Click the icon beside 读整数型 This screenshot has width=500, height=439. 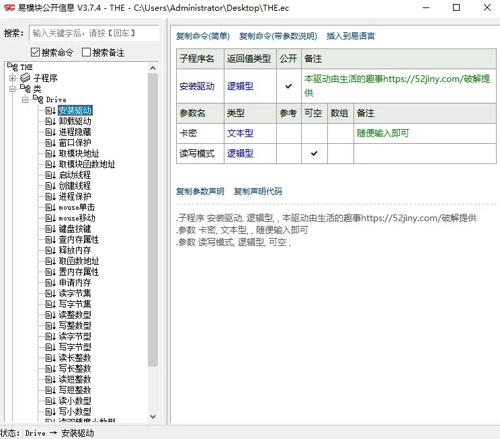[50, 315]
